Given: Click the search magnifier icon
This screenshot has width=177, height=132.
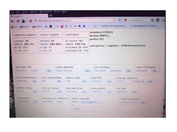Looking at the screenshot, I should click(x=152, y=20).
